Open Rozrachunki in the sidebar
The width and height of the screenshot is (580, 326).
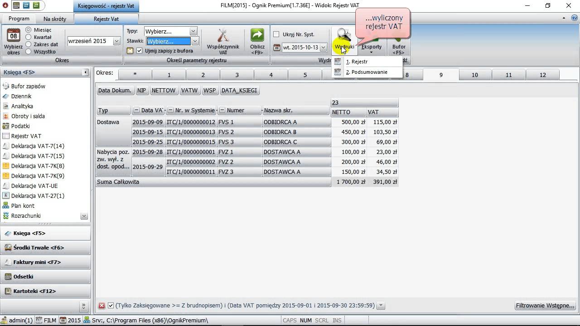pyautogui.click(x=26, y=216)
